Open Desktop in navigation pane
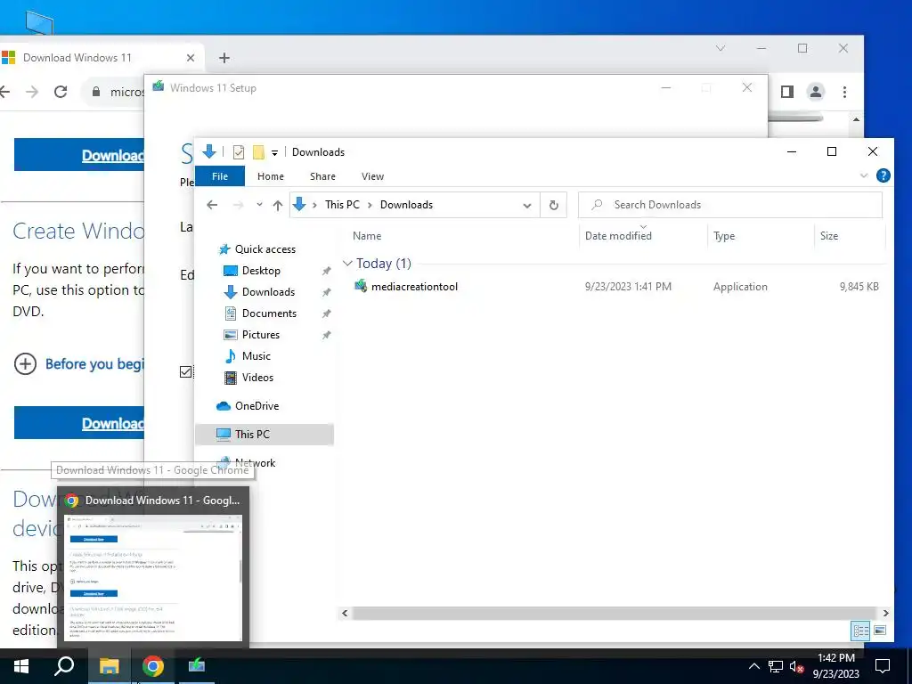 click(x=261, y=271)
